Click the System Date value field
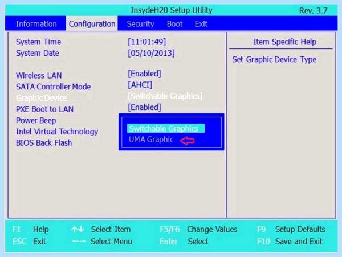The width and height of the screenshot is (342, 257). tap(151, 53)
